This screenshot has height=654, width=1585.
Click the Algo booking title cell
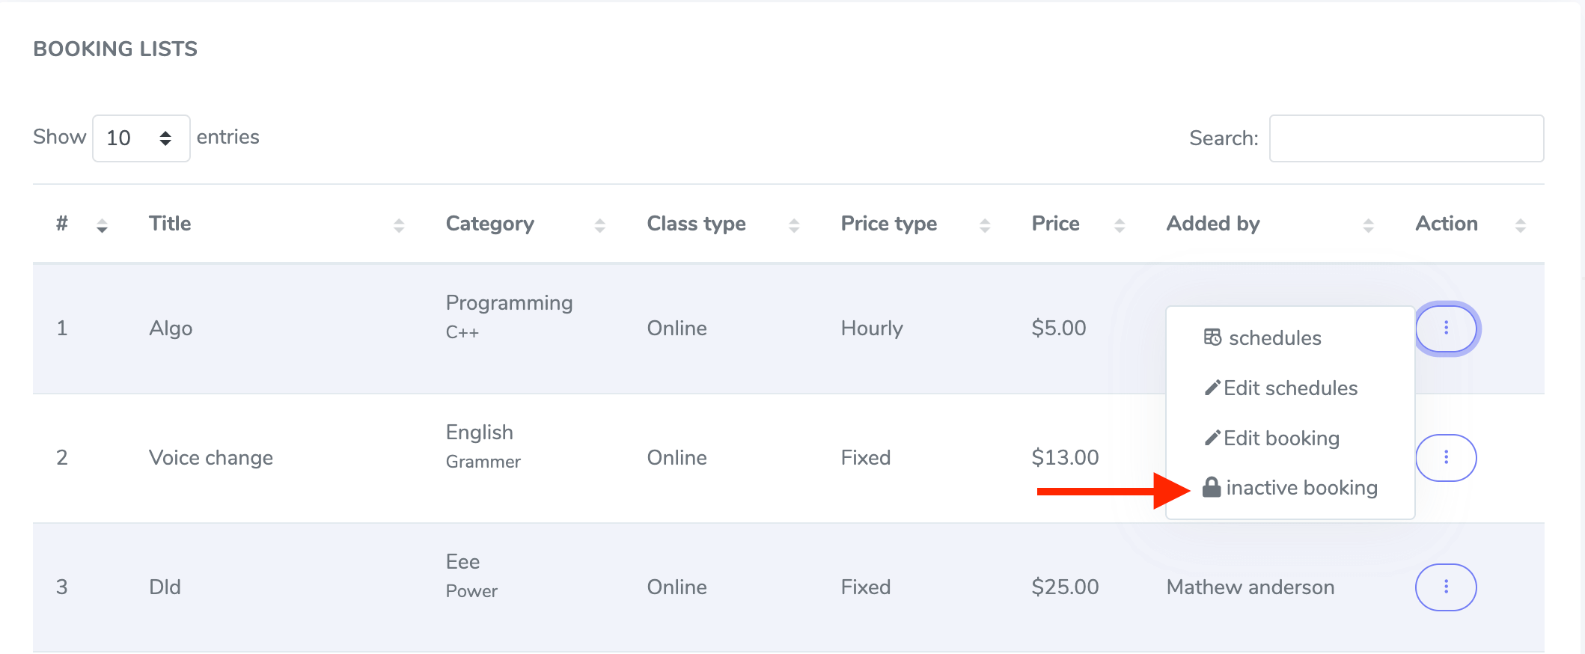click(171, 328)
